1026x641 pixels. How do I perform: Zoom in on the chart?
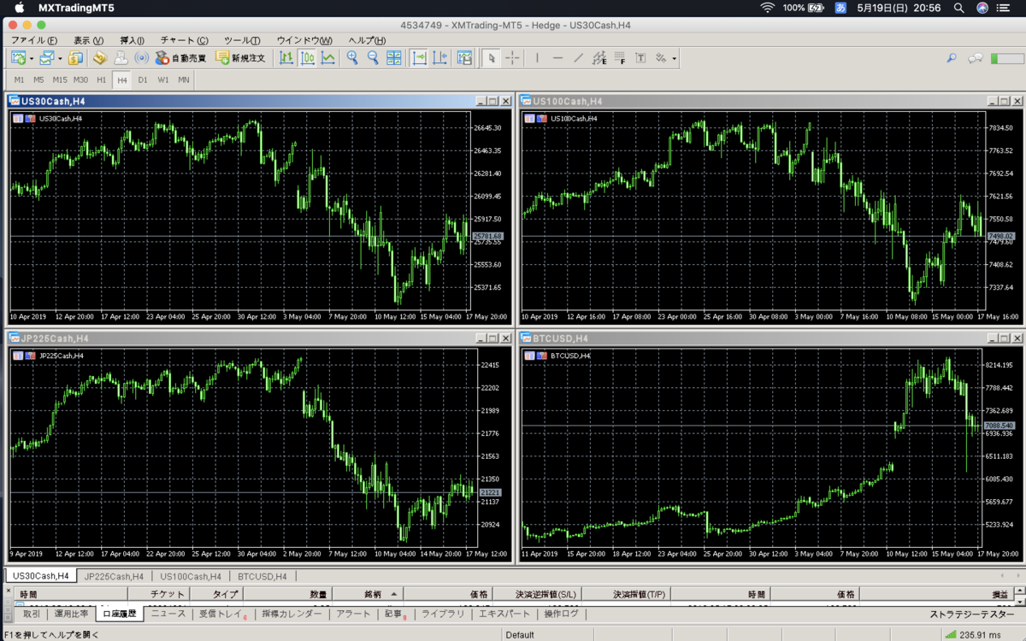[352, 58]
